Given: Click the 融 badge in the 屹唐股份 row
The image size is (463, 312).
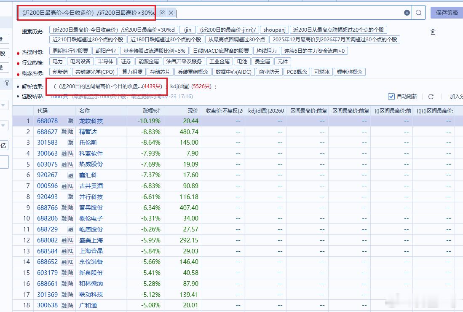Looking at the screenshot, I should tap(71, 229).
